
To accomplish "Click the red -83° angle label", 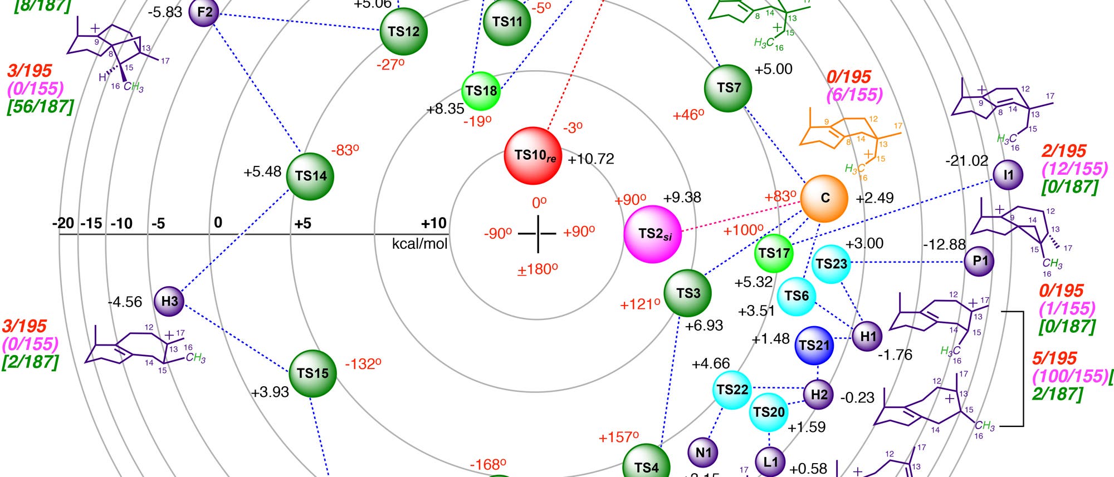I will pos(345,150).
